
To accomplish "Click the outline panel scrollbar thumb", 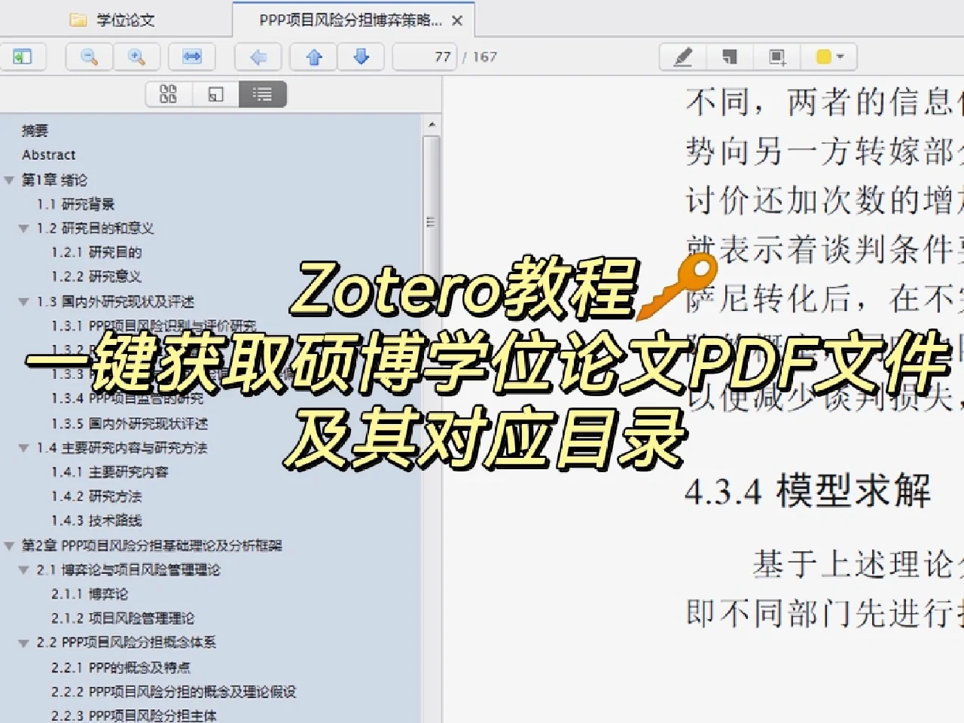I will click(x=432, y=222).
